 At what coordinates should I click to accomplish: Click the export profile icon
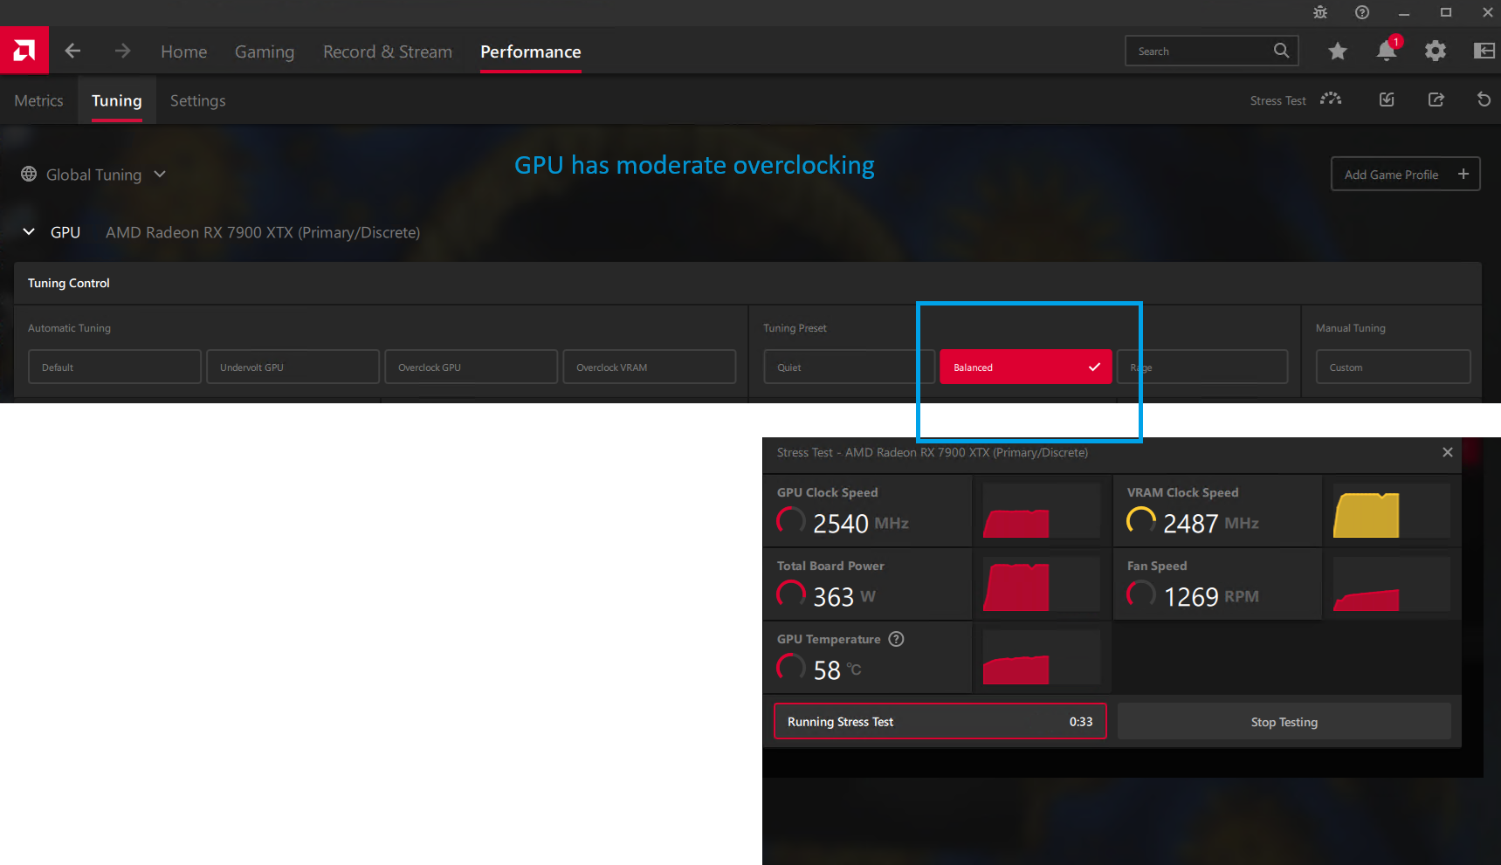coord(1436,100)
